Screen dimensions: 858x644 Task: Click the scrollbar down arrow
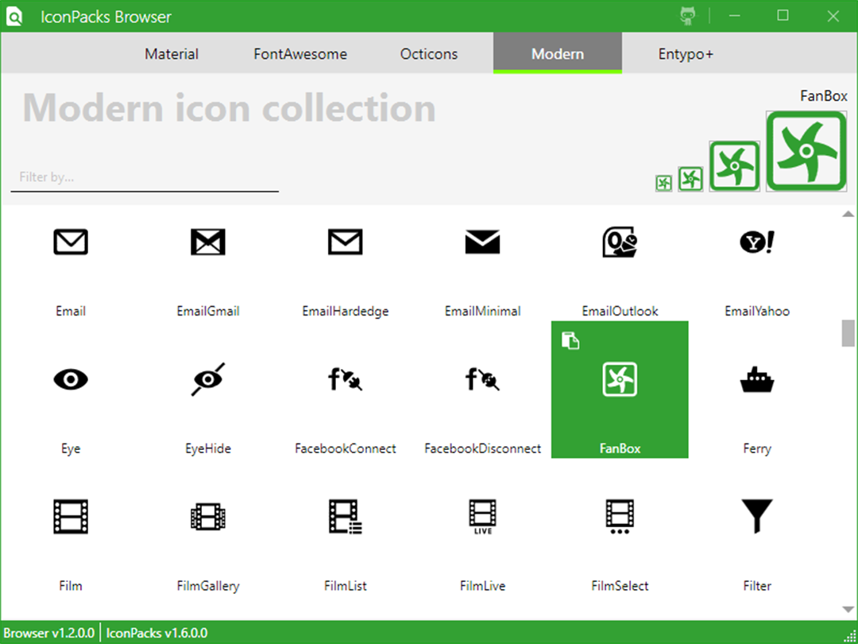(x=848, y=609)
